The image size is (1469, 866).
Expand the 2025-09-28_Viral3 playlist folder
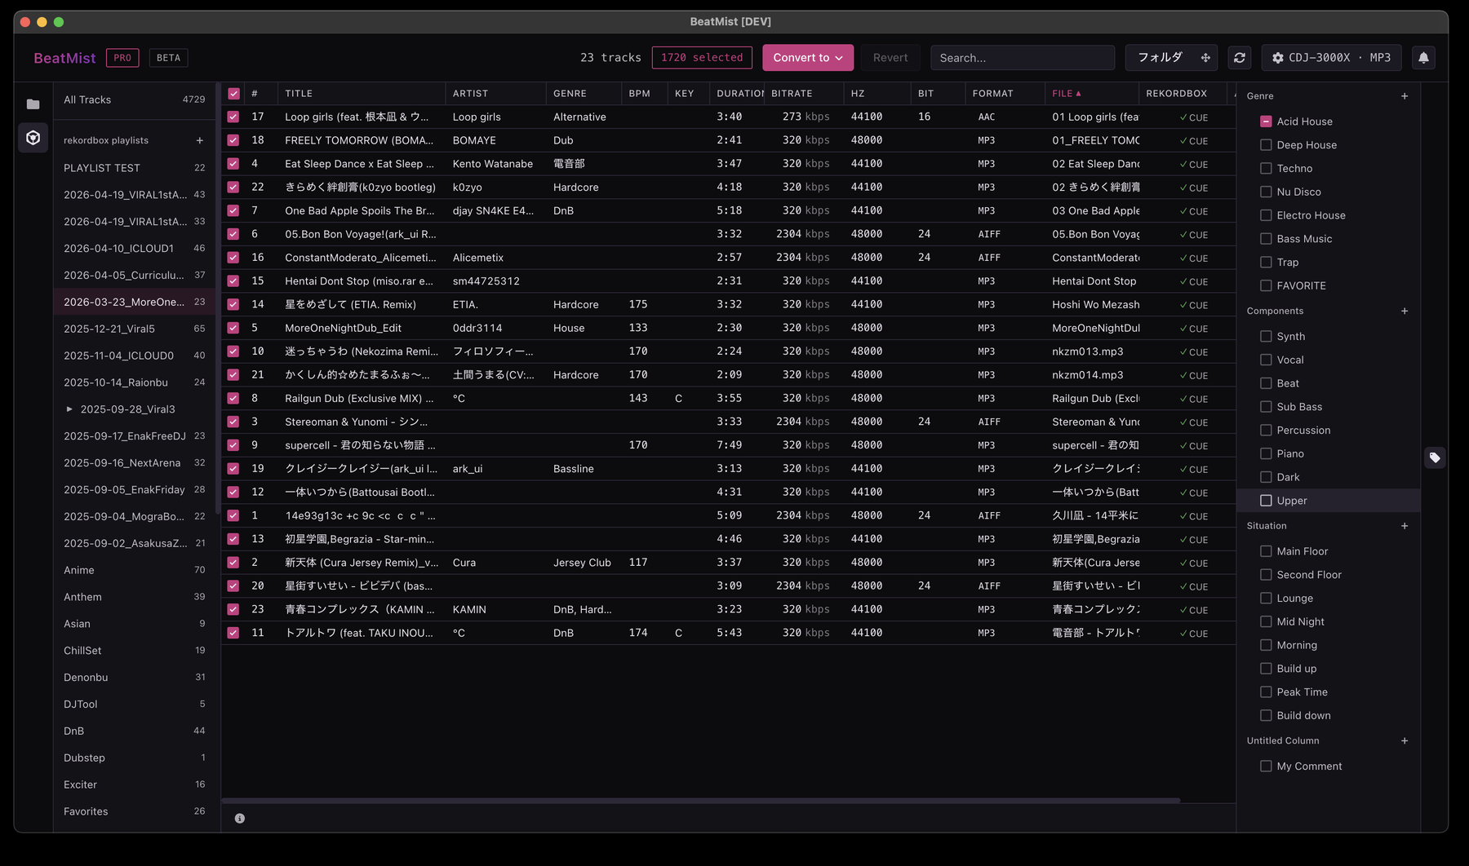click(69, 409)
